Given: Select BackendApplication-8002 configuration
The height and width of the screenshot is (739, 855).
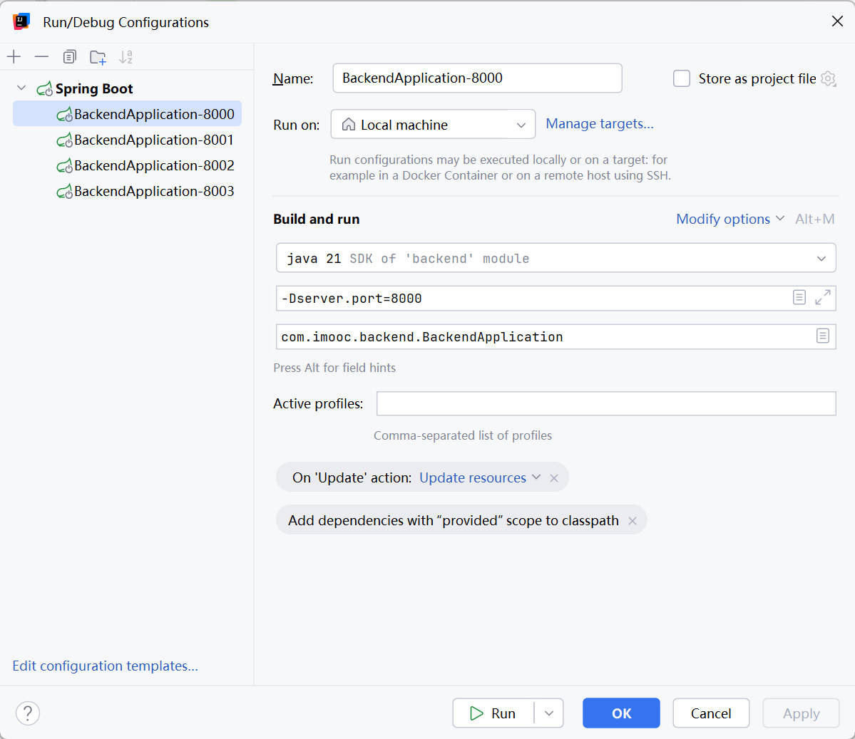Looking at the screenshot, I should [154, 165].
